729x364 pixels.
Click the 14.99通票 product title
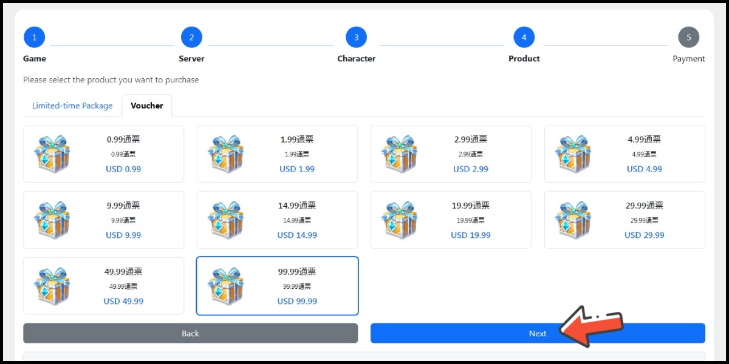(297, 206)
